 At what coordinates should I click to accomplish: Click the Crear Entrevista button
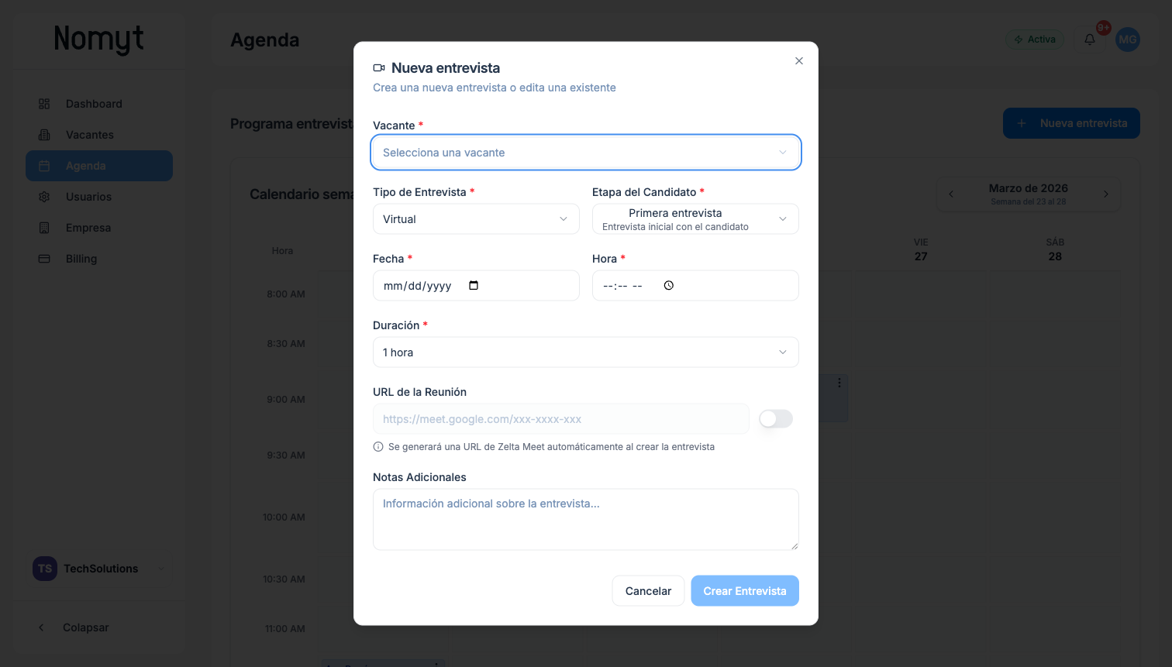tap(744, 590)
